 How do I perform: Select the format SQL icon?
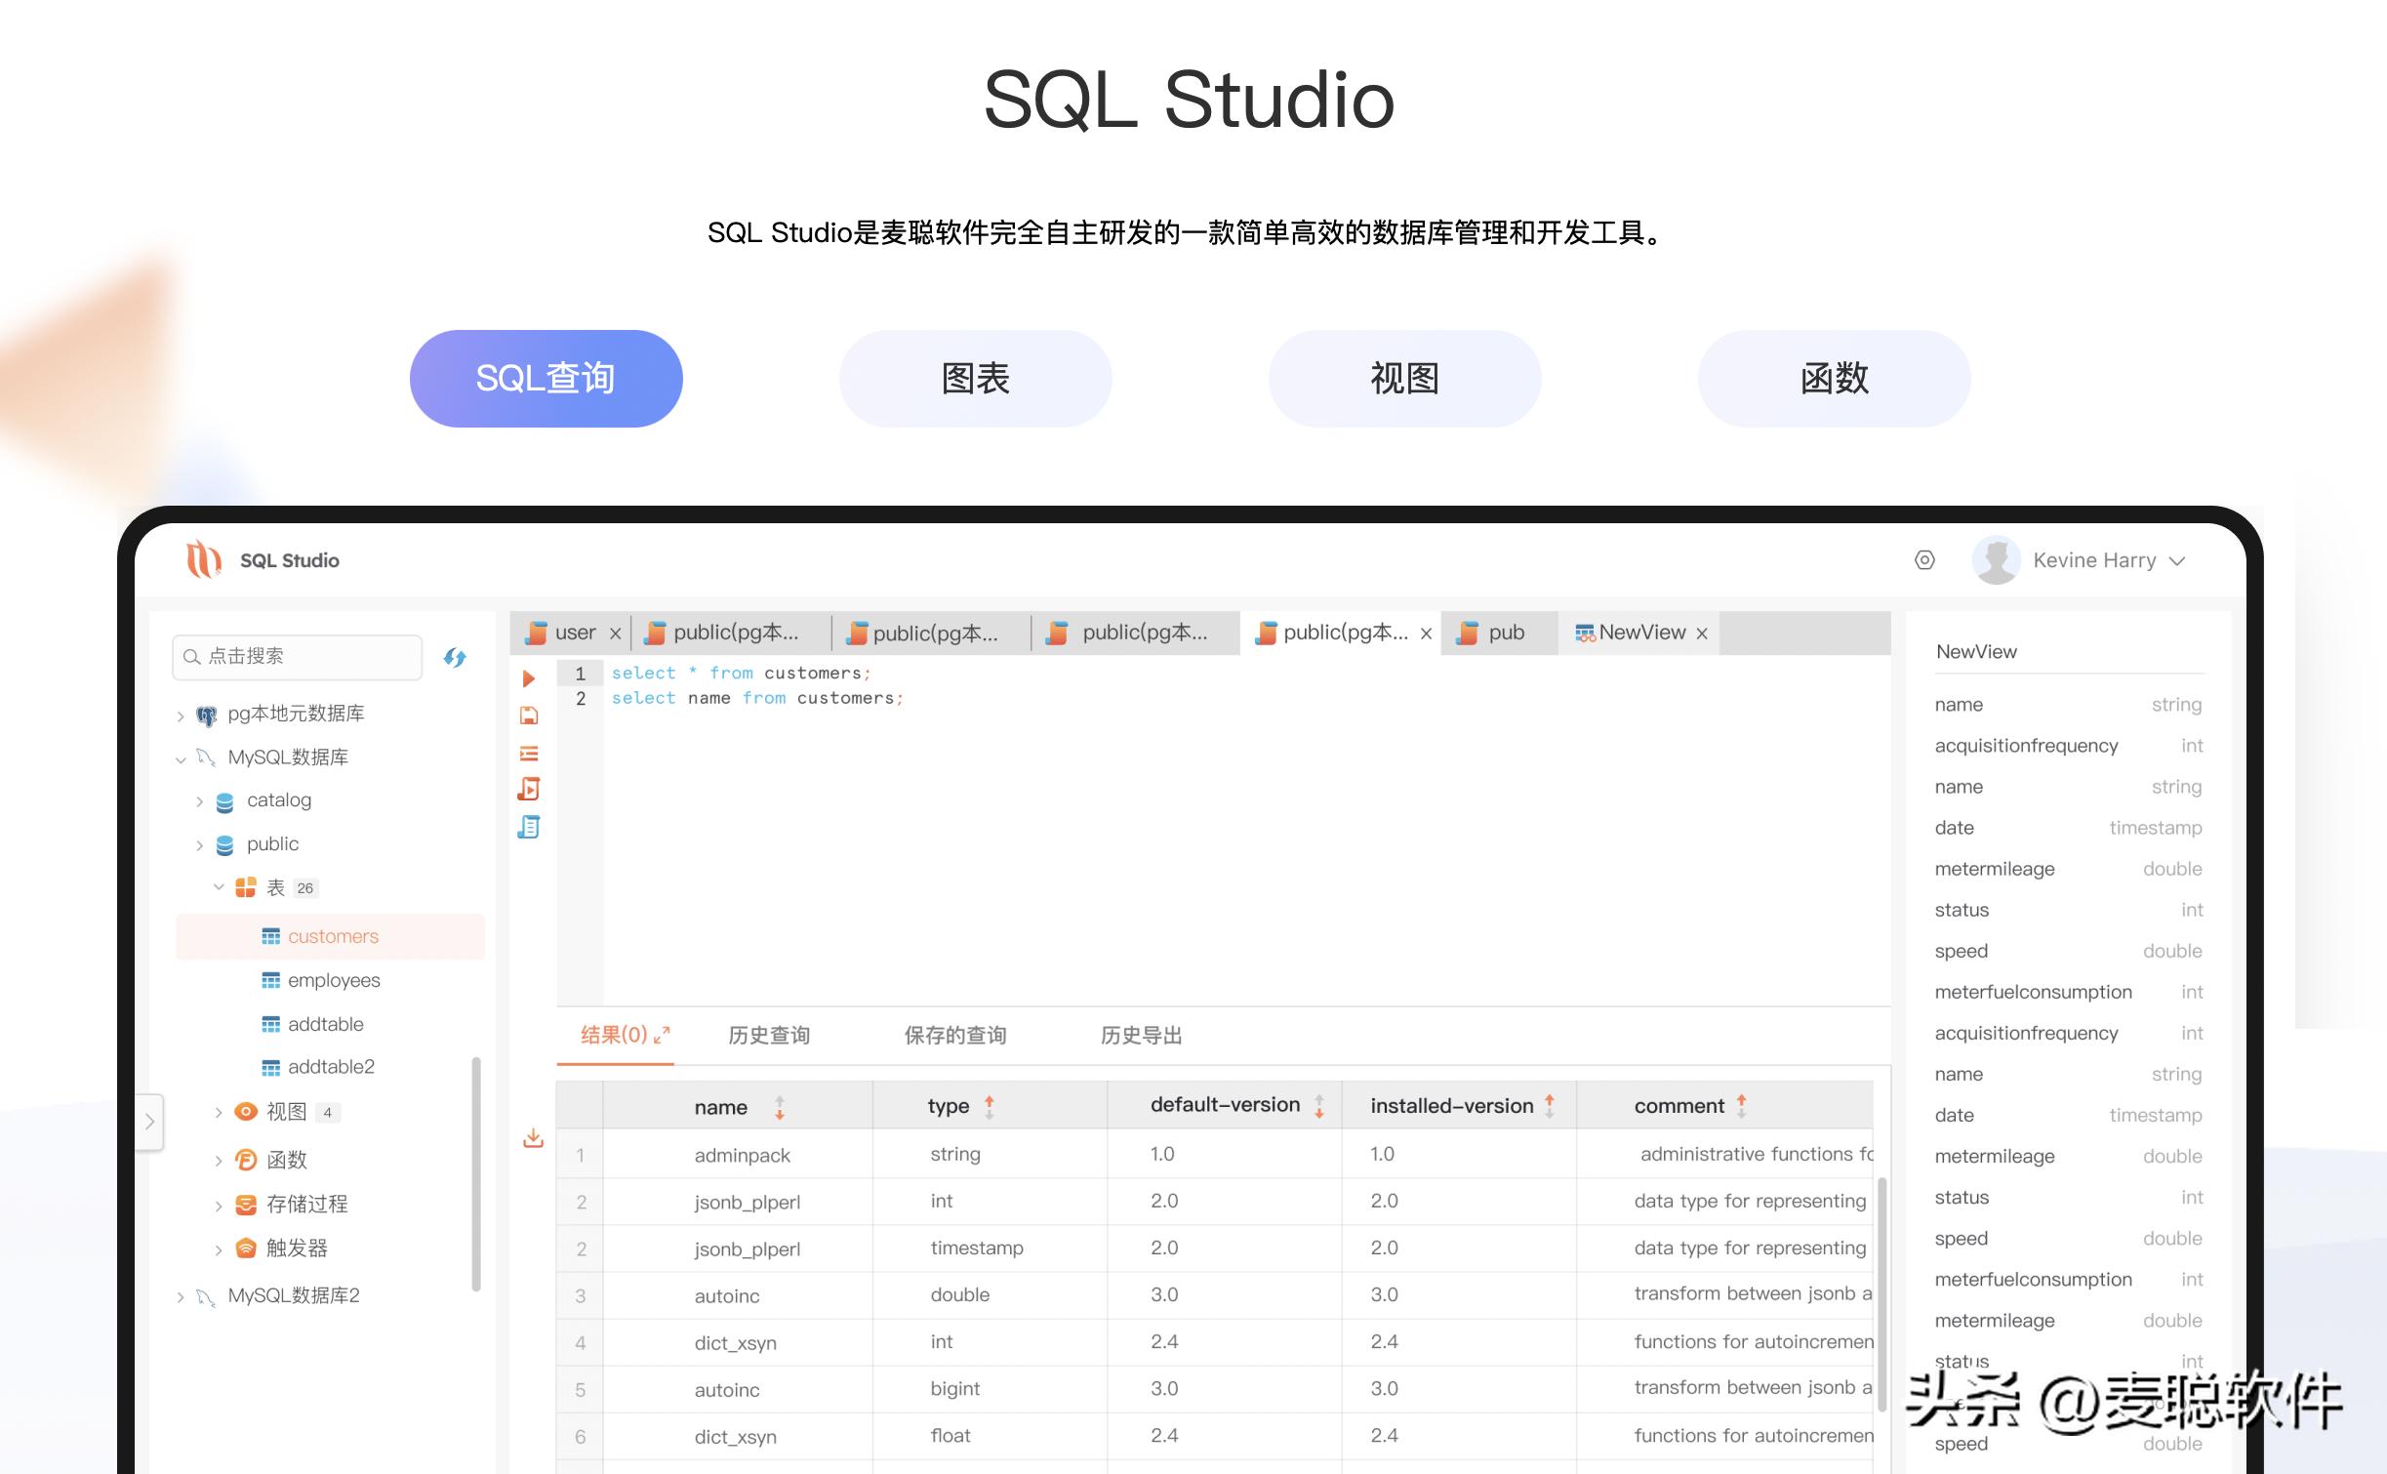[530, 753]
